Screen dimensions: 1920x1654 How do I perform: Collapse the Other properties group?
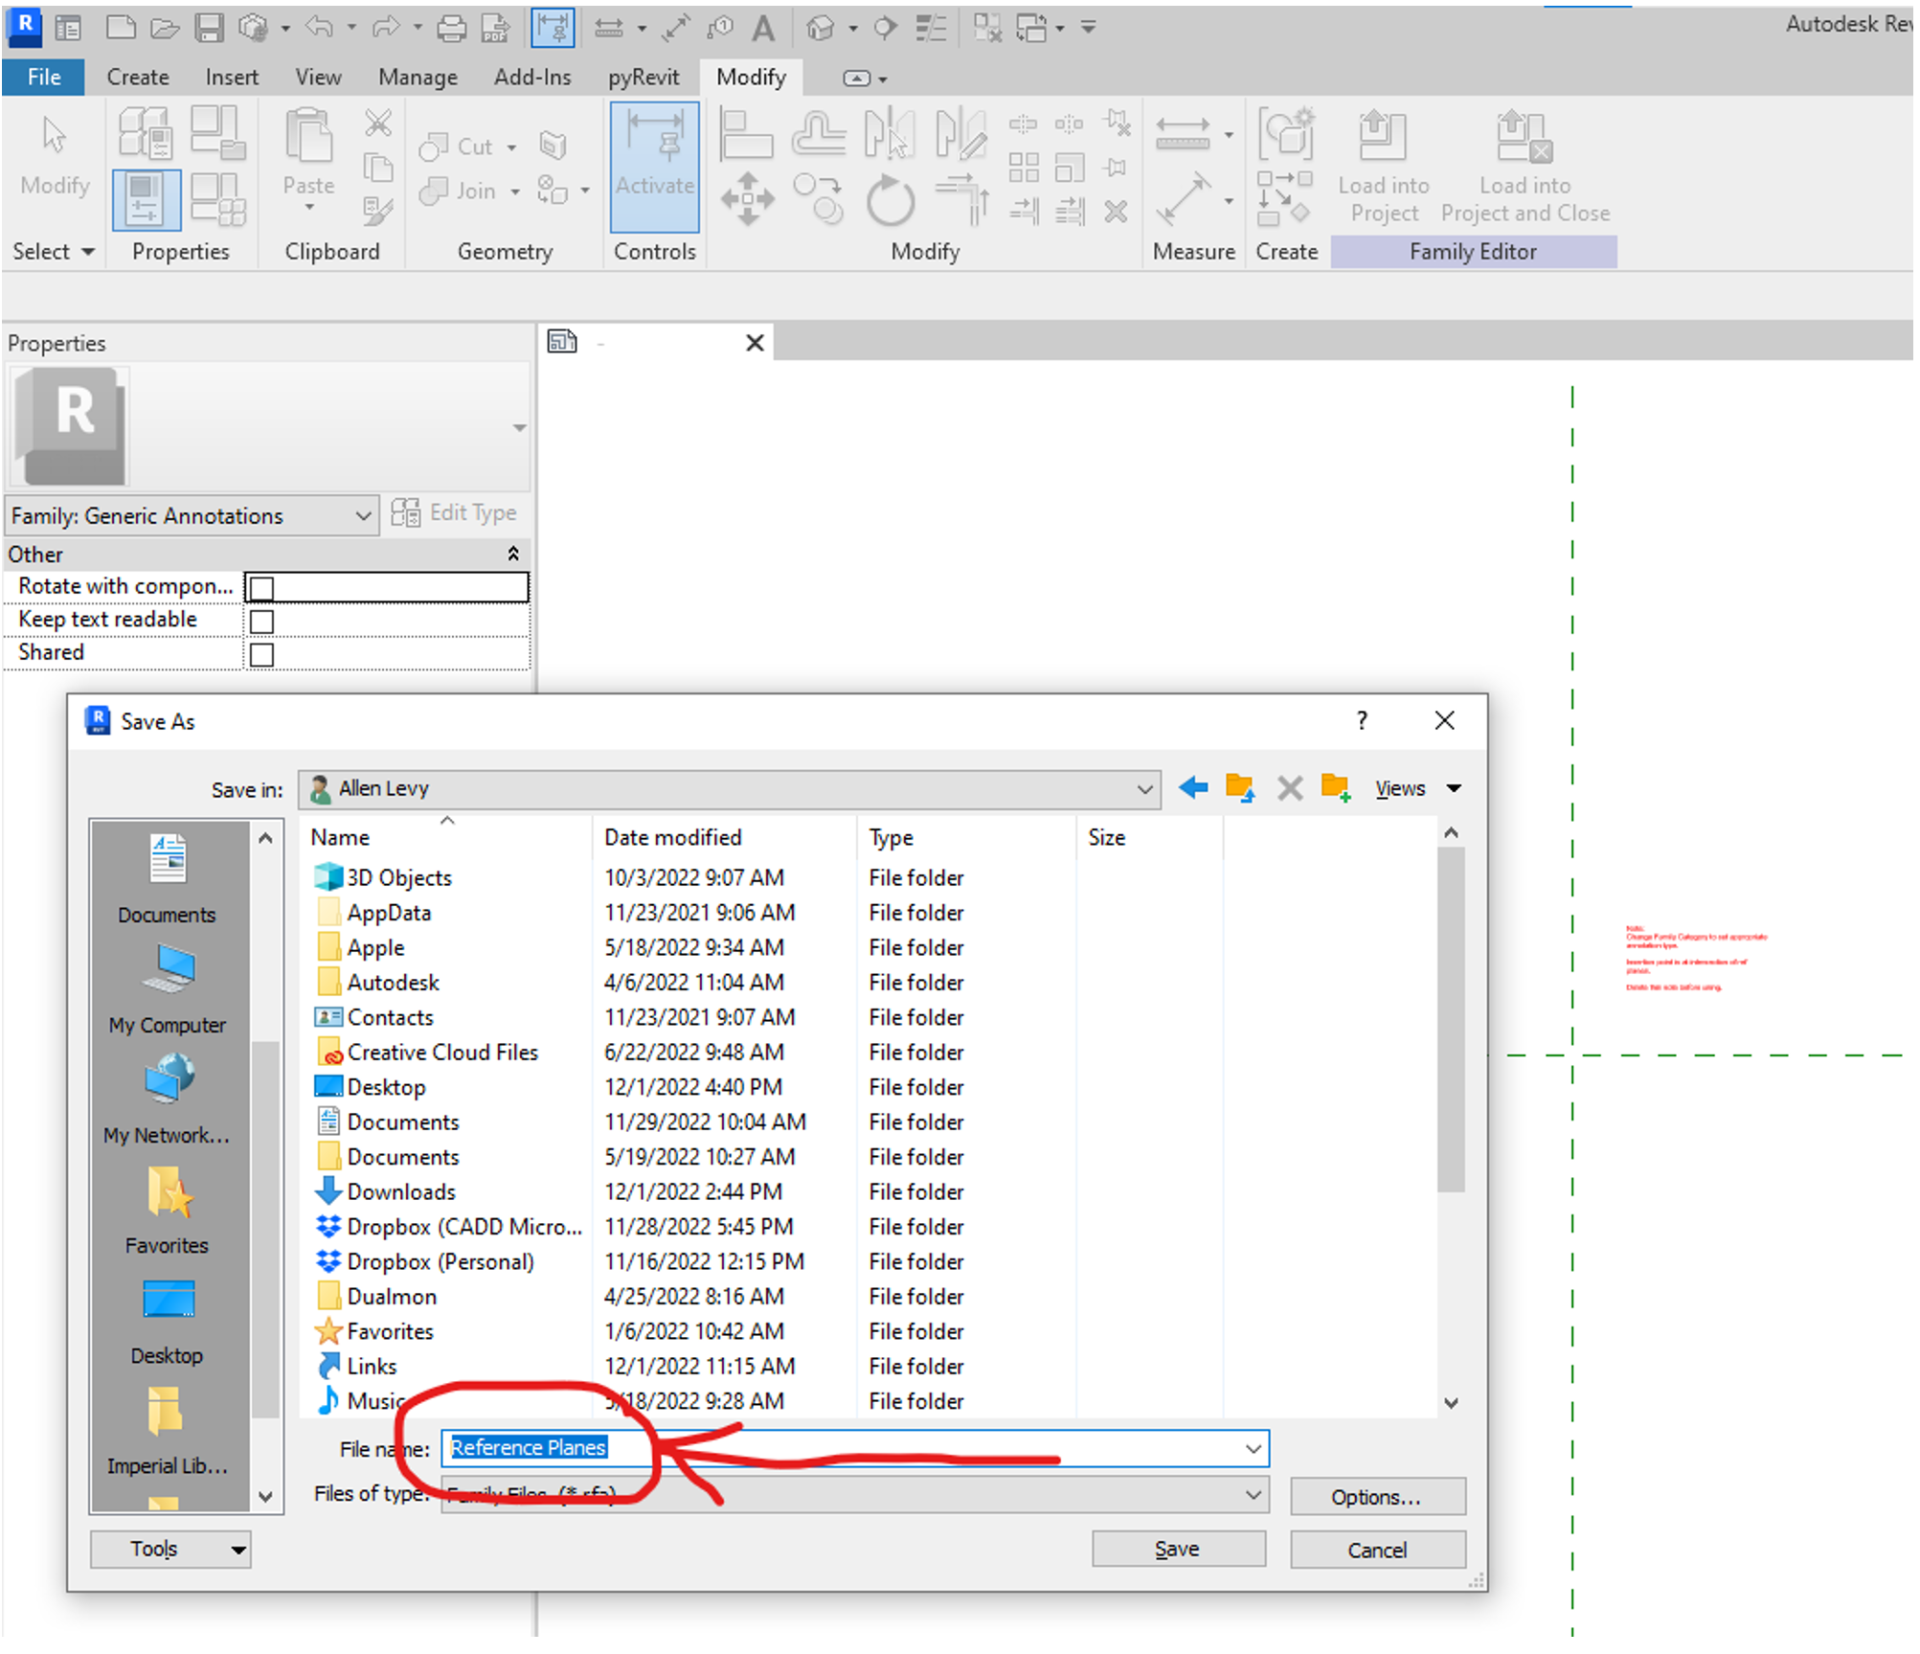(513, 555)
